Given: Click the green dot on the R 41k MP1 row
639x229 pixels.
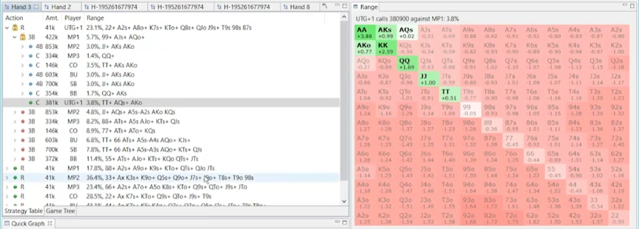Looking at the screenshot, I should point(15,168).
